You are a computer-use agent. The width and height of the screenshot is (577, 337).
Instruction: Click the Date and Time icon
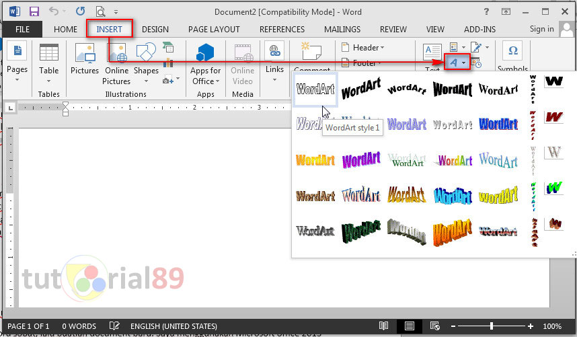(476, 63)
